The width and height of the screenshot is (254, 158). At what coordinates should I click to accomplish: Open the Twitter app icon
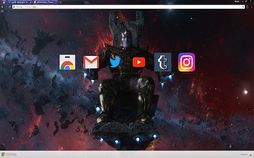click(115, 62)
